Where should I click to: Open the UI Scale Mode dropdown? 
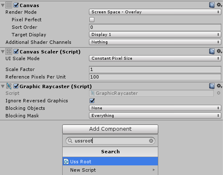tap(155, 58)
